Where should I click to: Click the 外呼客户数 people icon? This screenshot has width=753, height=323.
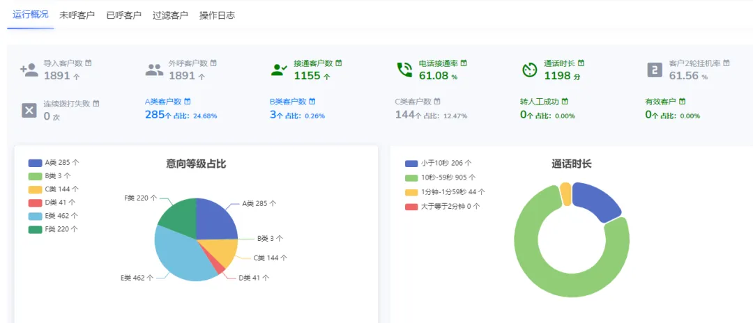(x=154, y=70)
